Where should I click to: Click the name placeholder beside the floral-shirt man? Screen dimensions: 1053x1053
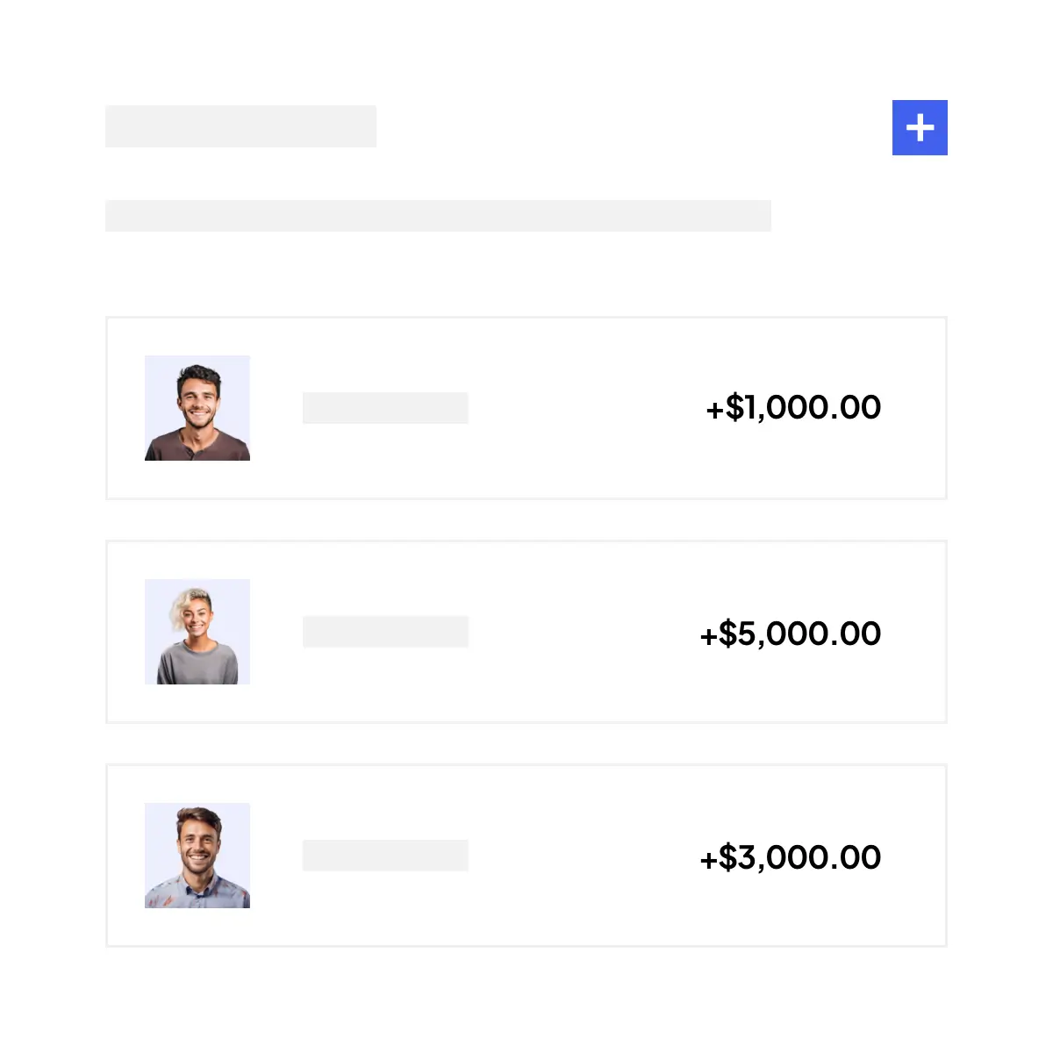coord(385,856)
